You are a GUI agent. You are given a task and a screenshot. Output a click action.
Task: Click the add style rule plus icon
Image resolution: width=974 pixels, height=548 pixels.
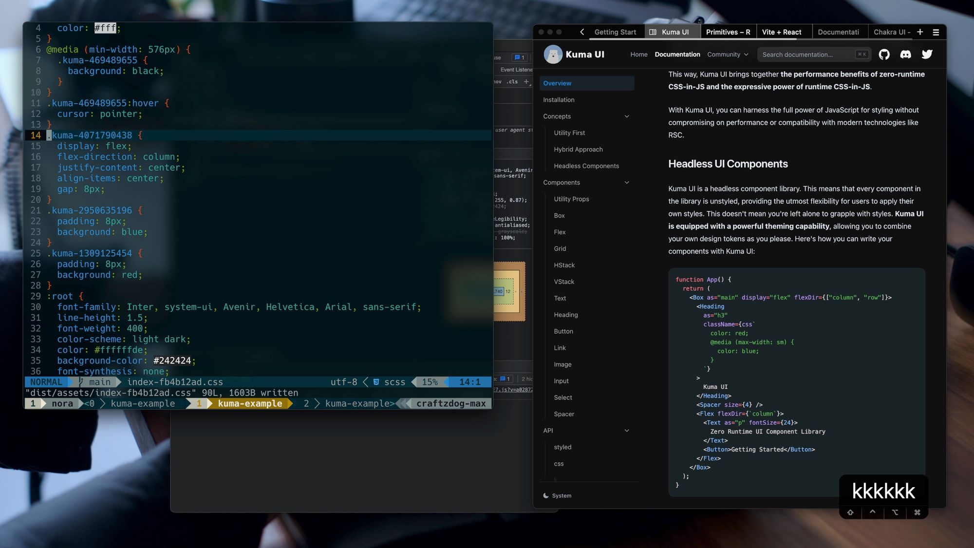tap(526, 82)
